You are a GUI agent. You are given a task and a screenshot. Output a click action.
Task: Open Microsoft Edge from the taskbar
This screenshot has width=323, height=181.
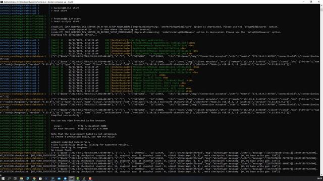[28, 178]
